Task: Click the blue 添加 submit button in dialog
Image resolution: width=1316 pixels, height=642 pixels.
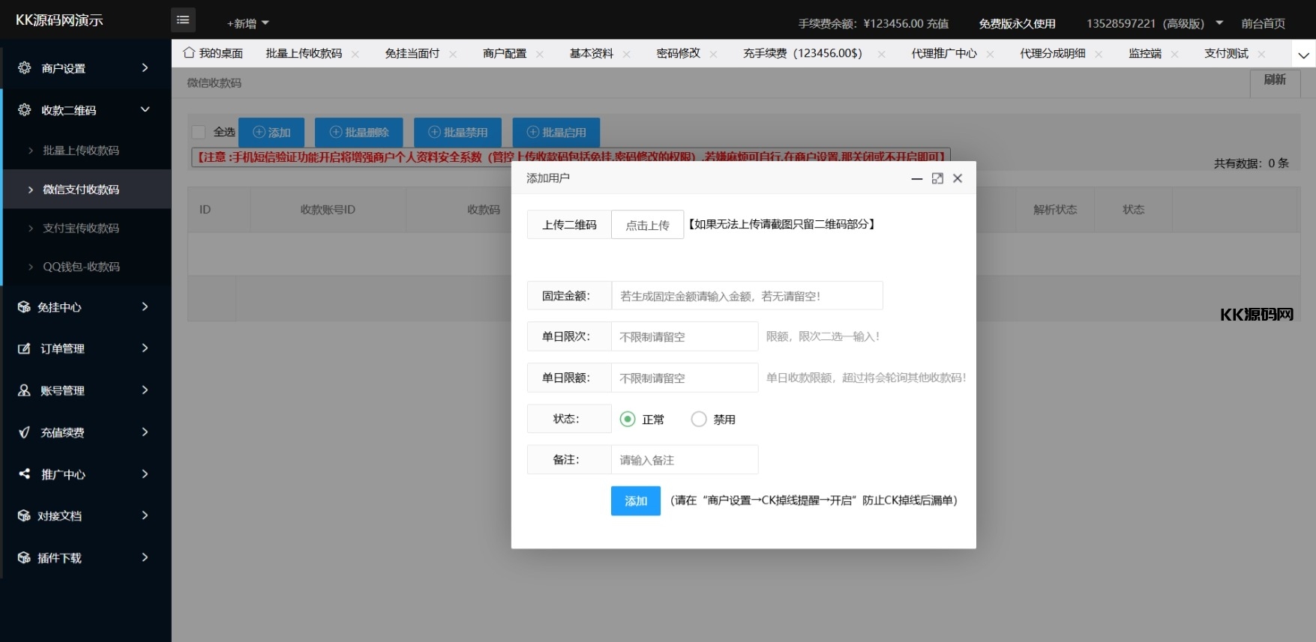Action: point(635,500)
